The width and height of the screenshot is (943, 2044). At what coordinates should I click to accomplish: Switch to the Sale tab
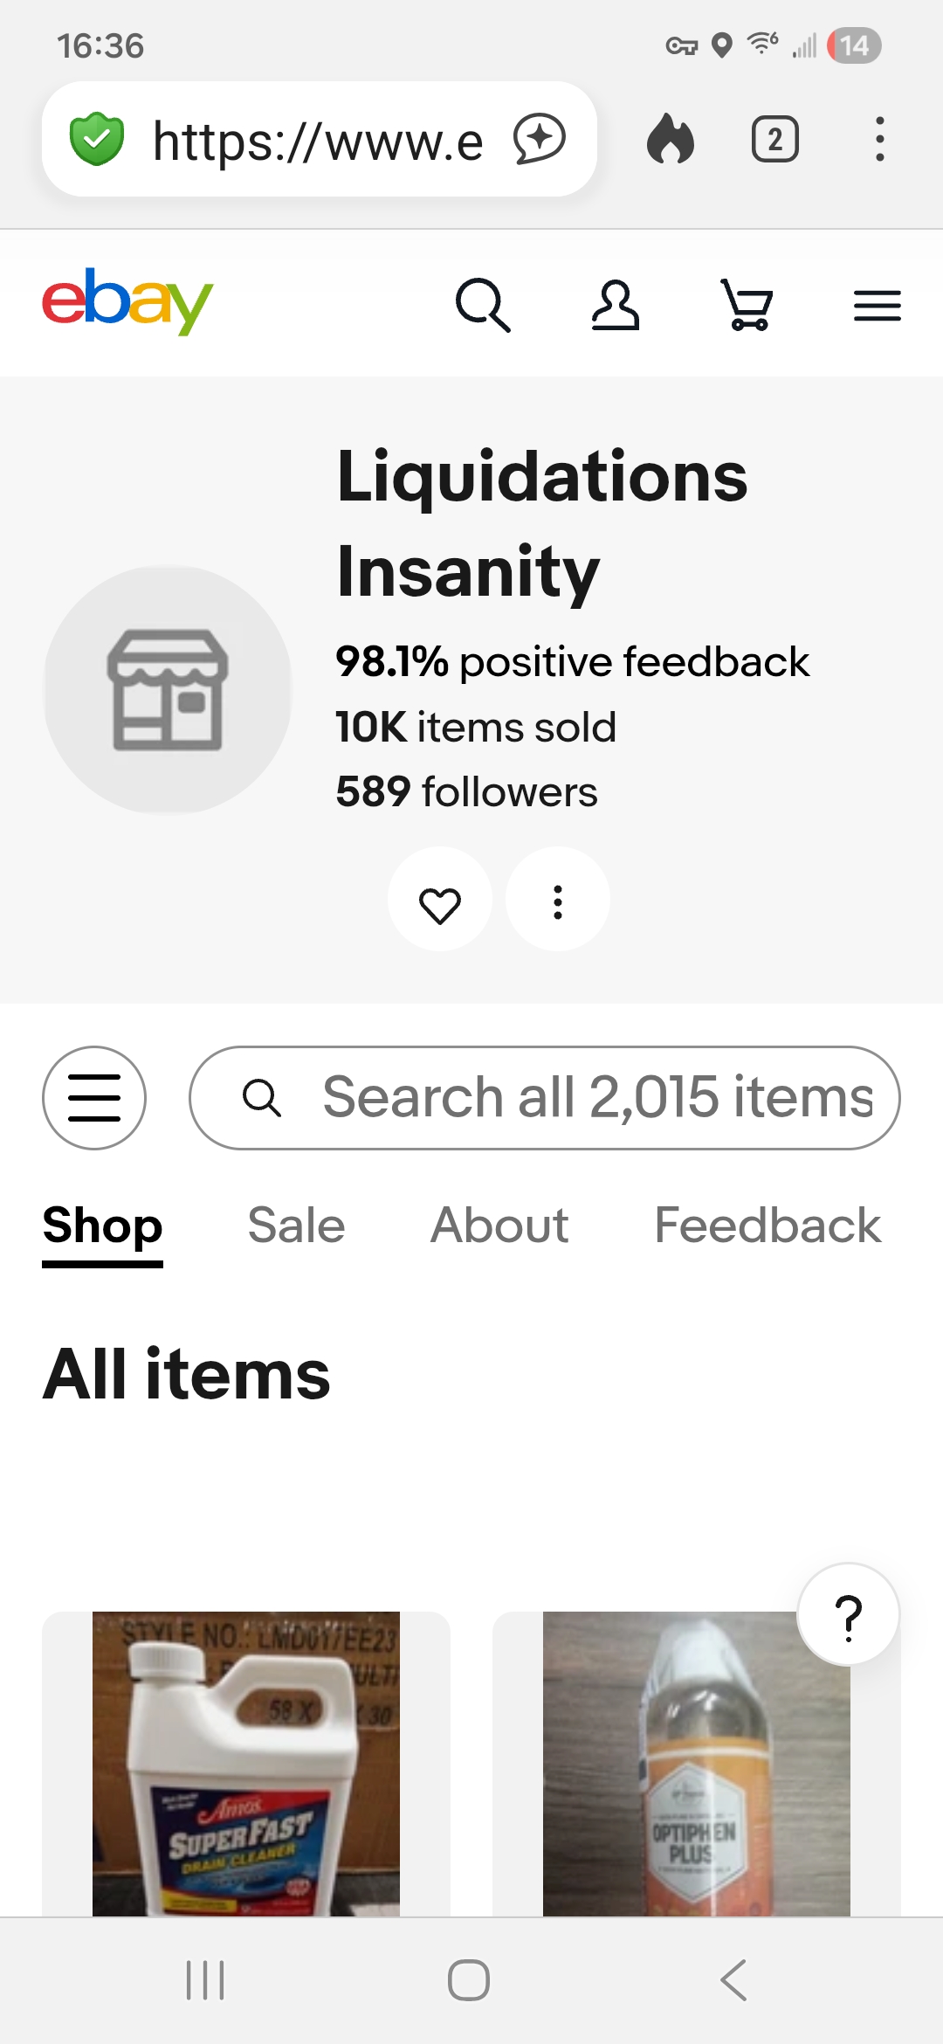click(x=296, y=1225)
